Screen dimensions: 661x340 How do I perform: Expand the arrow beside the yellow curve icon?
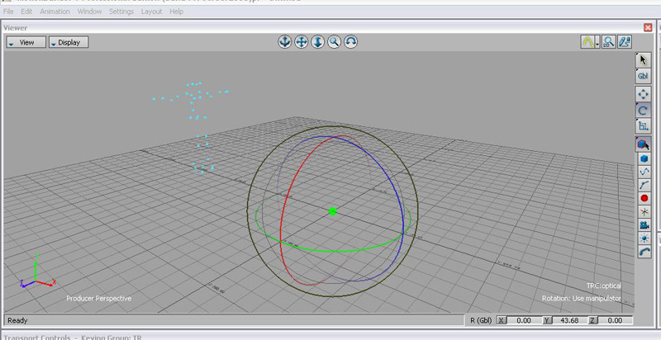coord(597,42)
